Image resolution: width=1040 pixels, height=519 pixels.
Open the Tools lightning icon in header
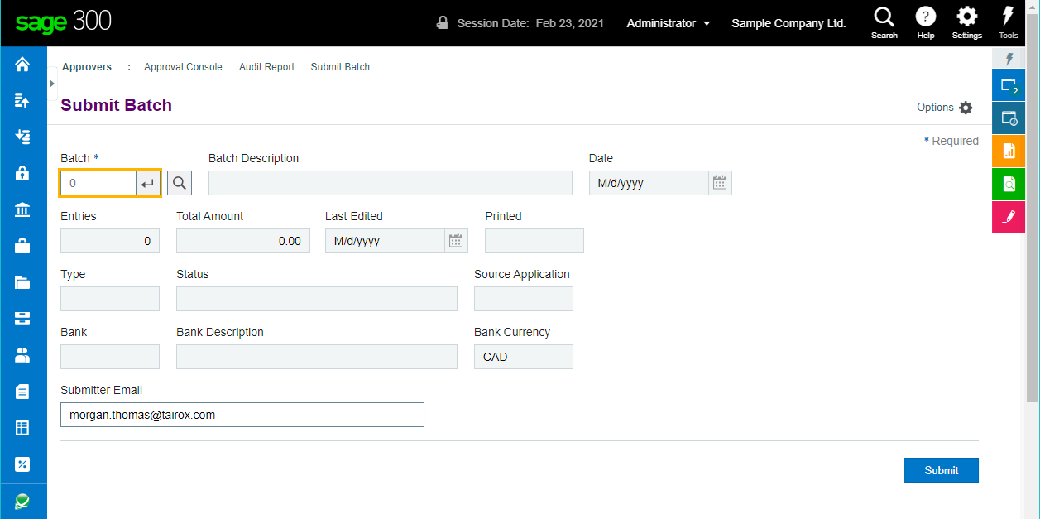click(1008, 22)
